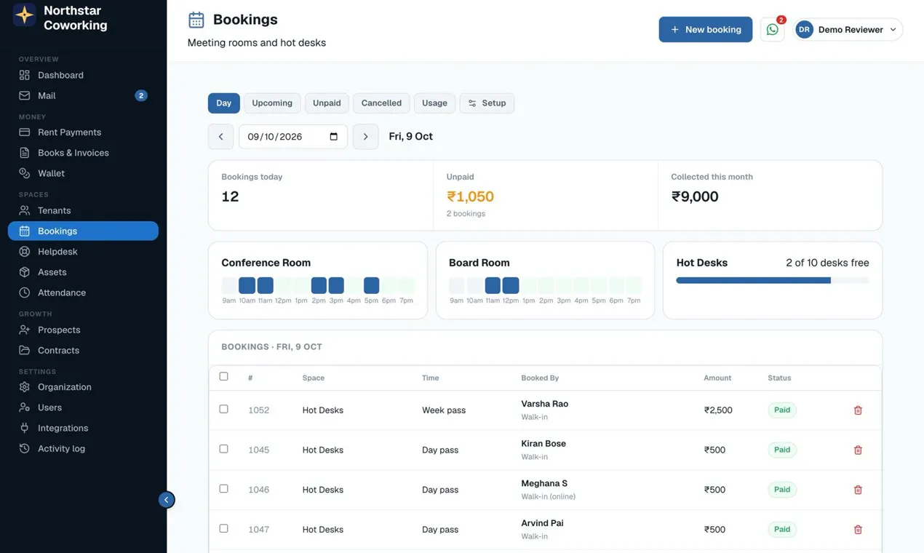The height and width of the screenshot is (553, 924).
Task: Check the box for booking 1045
Action: click(x=223, y=449)
